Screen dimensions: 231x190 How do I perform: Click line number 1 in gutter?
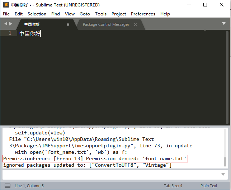tap(10, 33)
